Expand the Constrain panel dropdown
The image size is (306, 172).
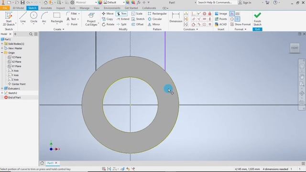197,29
